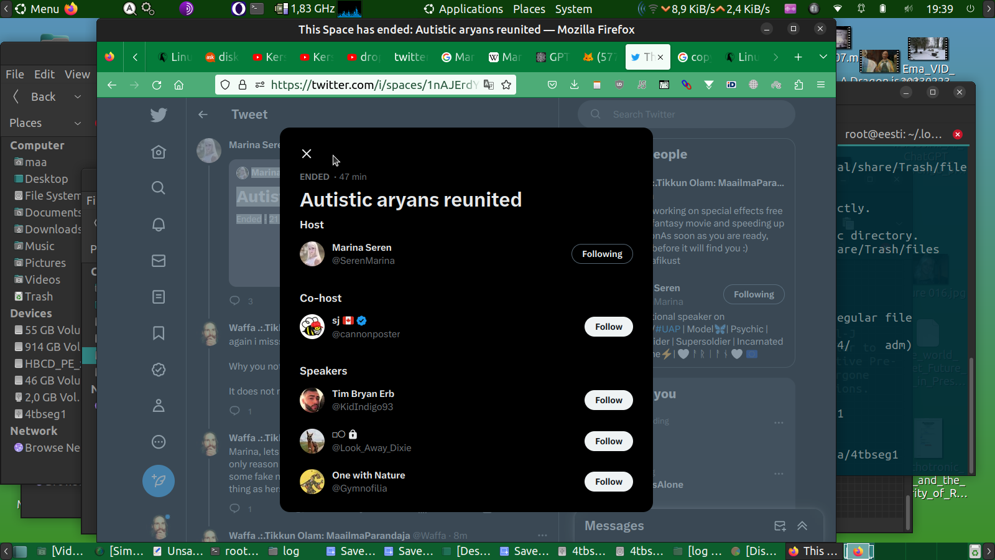Go to Firefox home page
995x560 pixels.
(x=179, y=85)
